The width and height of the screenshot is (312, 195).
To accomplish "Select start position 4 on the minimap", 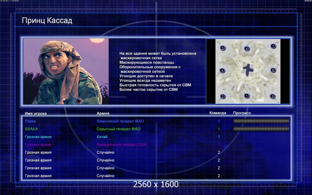I will click(x=222, y=71).
